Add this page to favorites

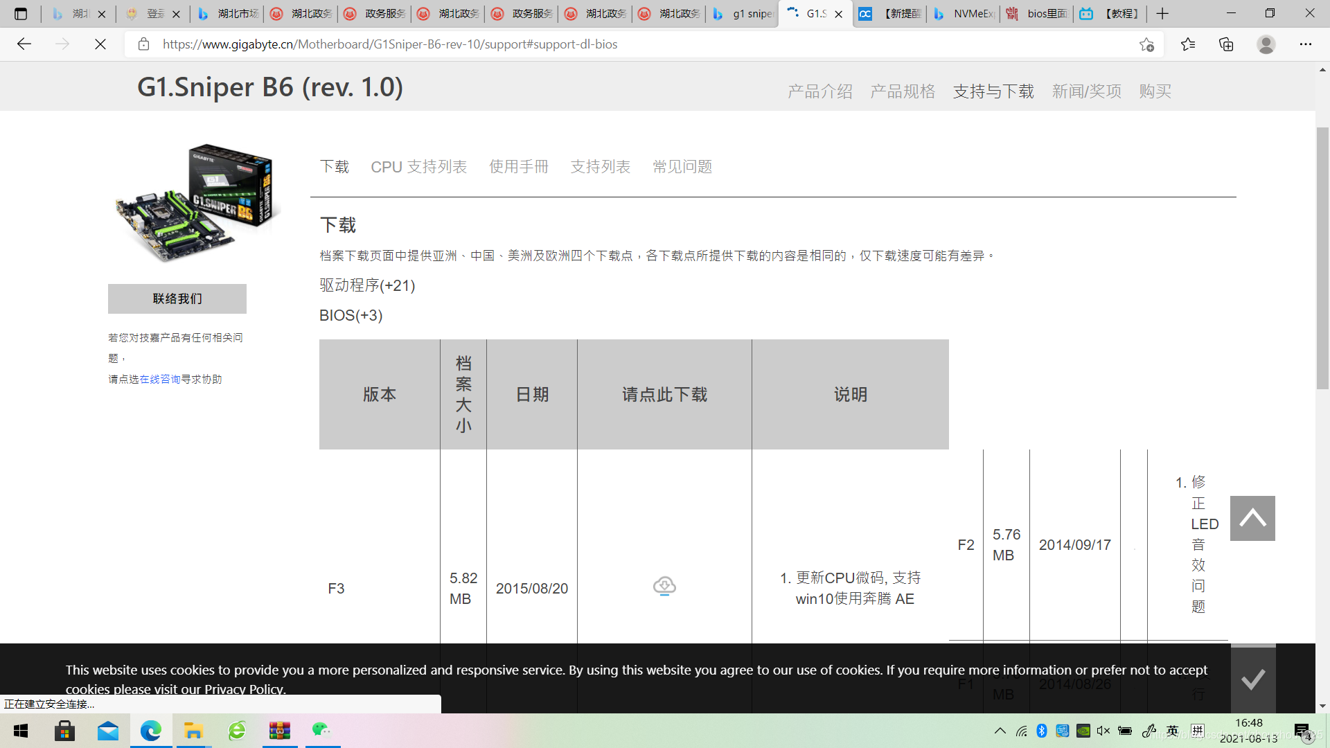1146,44
